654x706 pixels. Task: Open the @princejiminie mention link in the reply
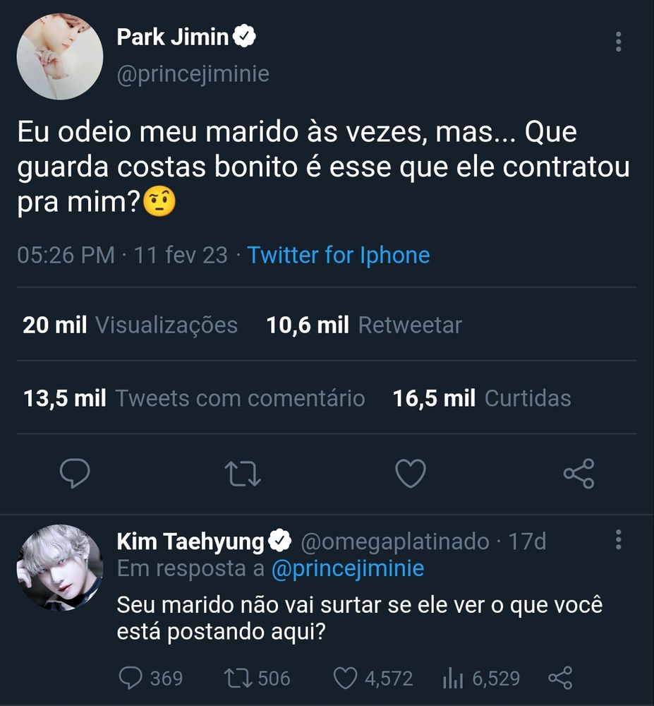348,568
